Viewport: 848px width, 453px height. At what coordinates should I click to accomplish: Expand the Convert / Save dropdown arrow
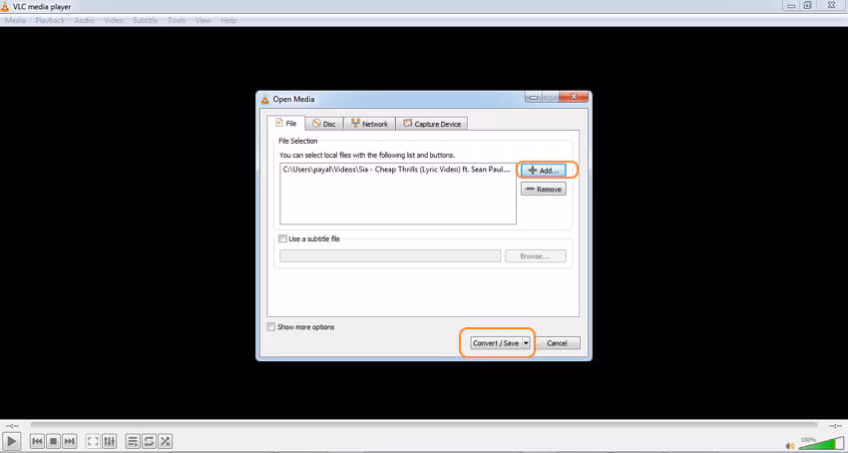point(526,343)
